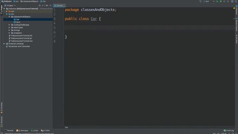Screen dimensions: 238x134
Task: Open the Terminal tool window
Action: pos(9,131)
